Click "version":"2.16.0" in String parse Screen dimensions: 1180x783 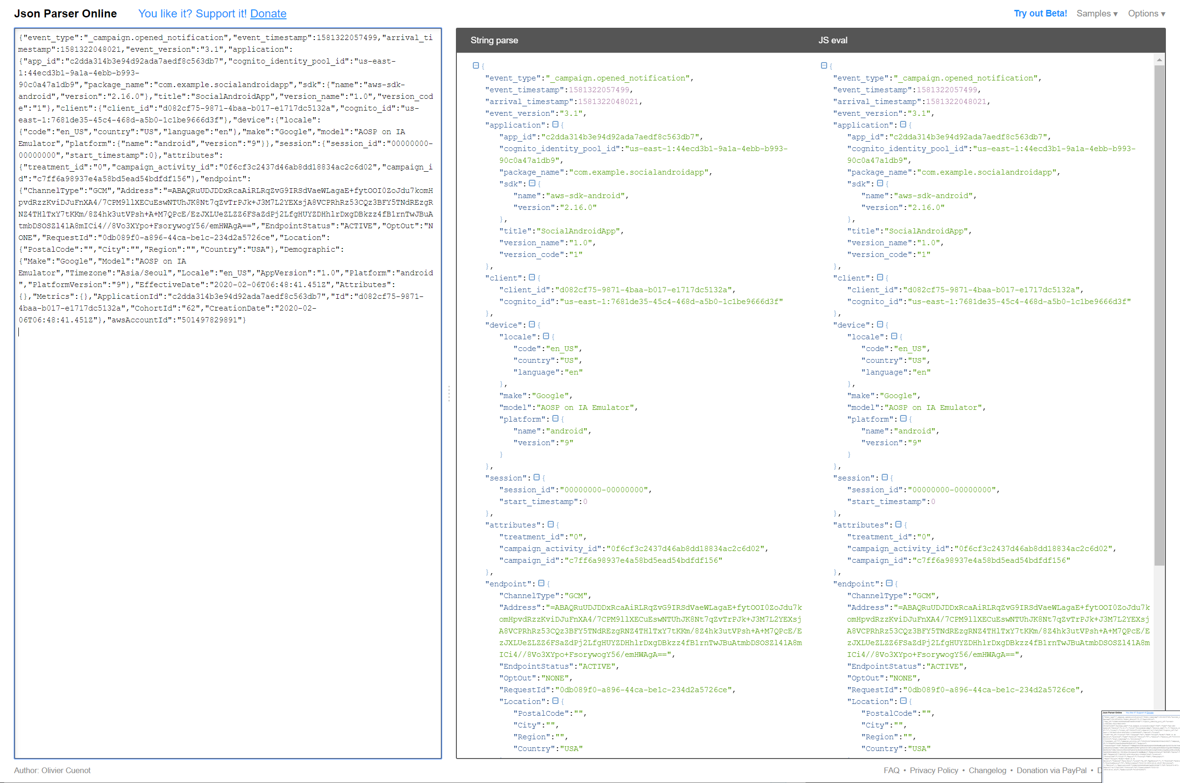(555, 208)
